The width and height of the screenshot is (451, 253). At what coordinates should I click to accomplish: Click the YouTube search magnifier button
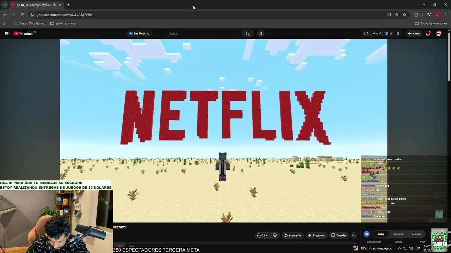point(248,34)
